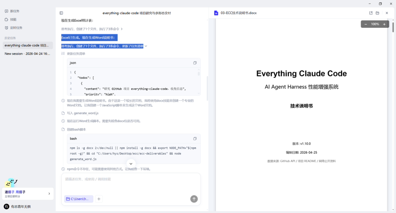
Task: Click the 新任务 new task icon
Action: pyautogui.click(x=6, y=11)
